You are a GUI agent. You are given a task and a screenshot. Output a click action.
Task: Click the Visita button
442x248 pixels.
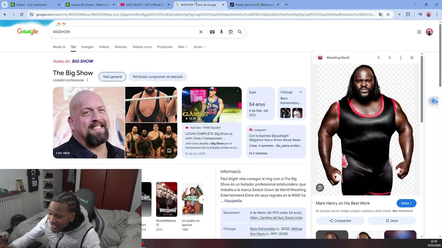406,203
